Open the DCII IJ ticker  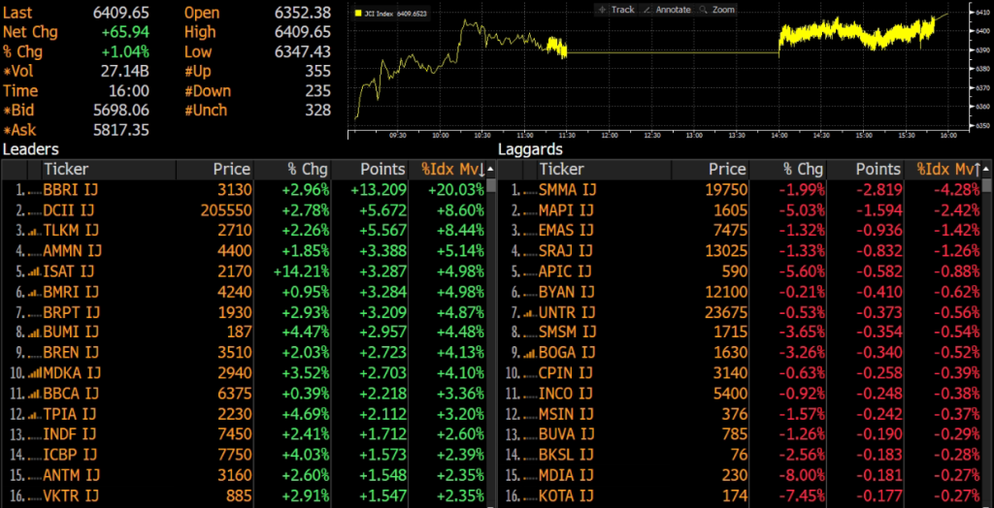point(71,210)
